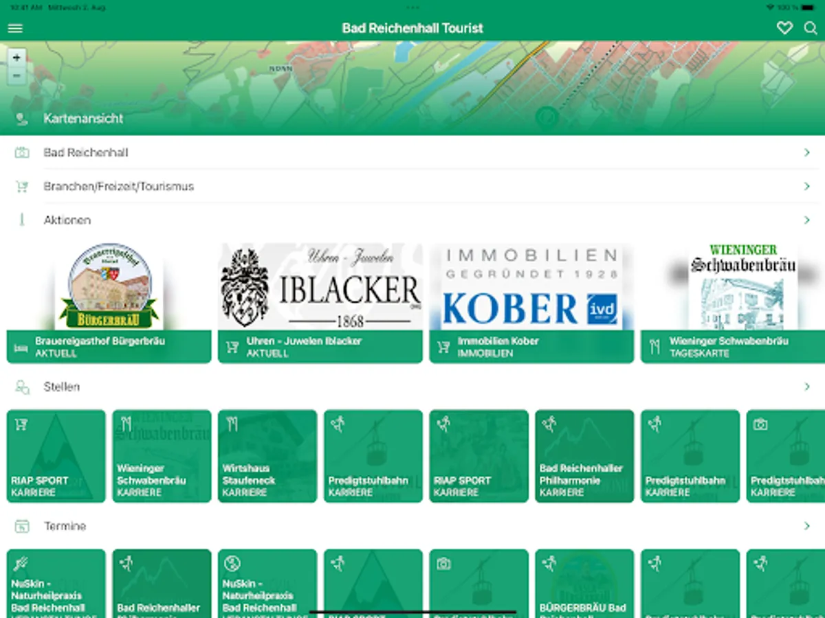Image resolution: width=825 pixels, height=618 pixels.
Task: Expand Stellen chevron arrow
Action: point(807,387)
